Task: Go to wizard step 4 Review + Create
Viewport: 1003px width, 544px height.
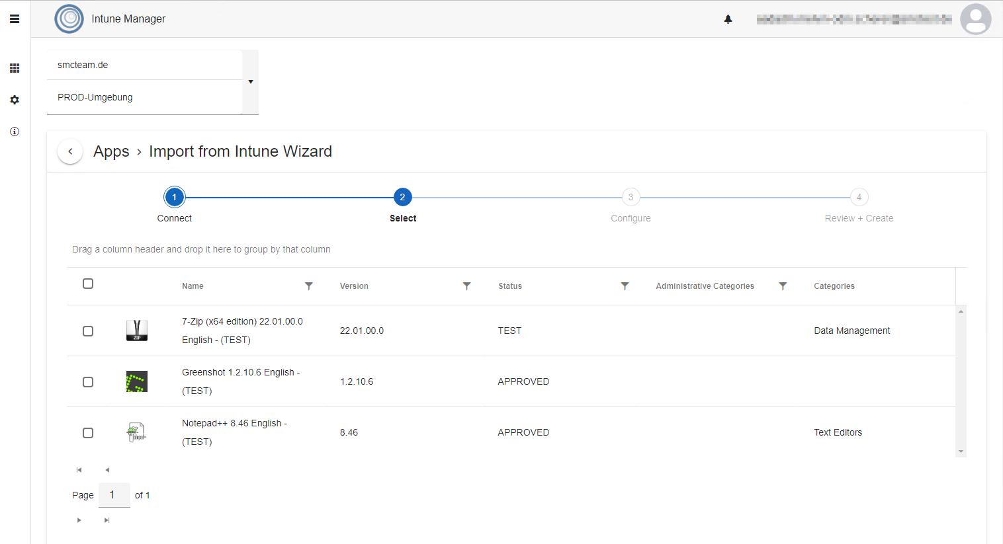Action: (x=859, y=197)
